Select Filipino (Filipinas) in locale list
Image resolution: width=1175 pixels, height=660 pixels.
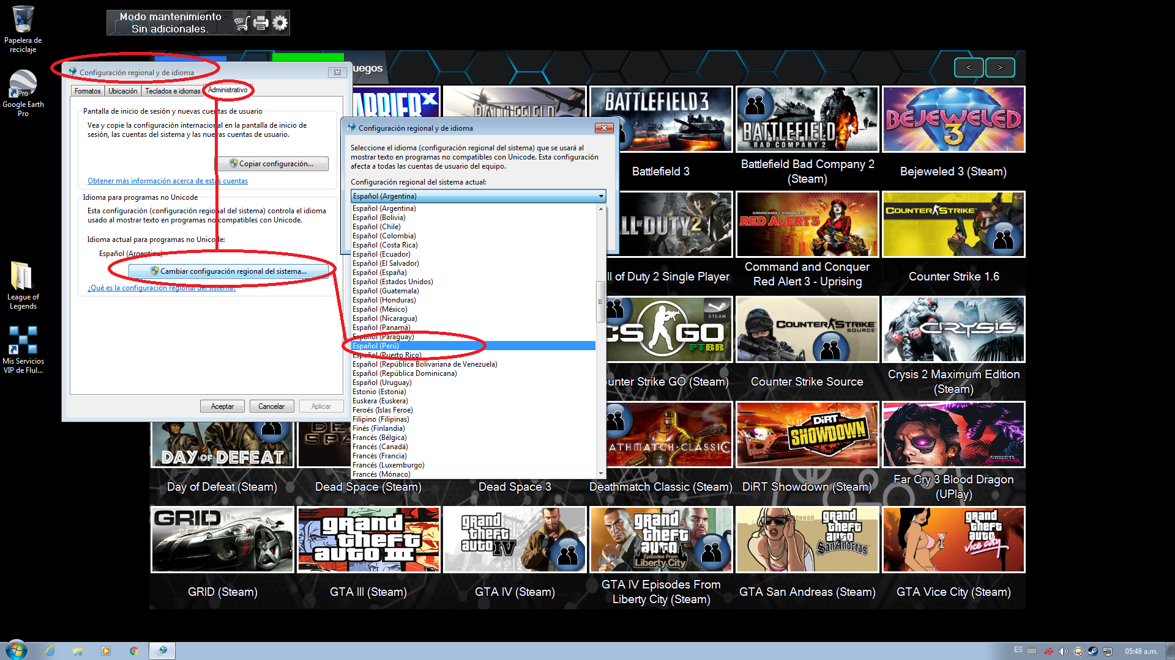tap(474, 419)
